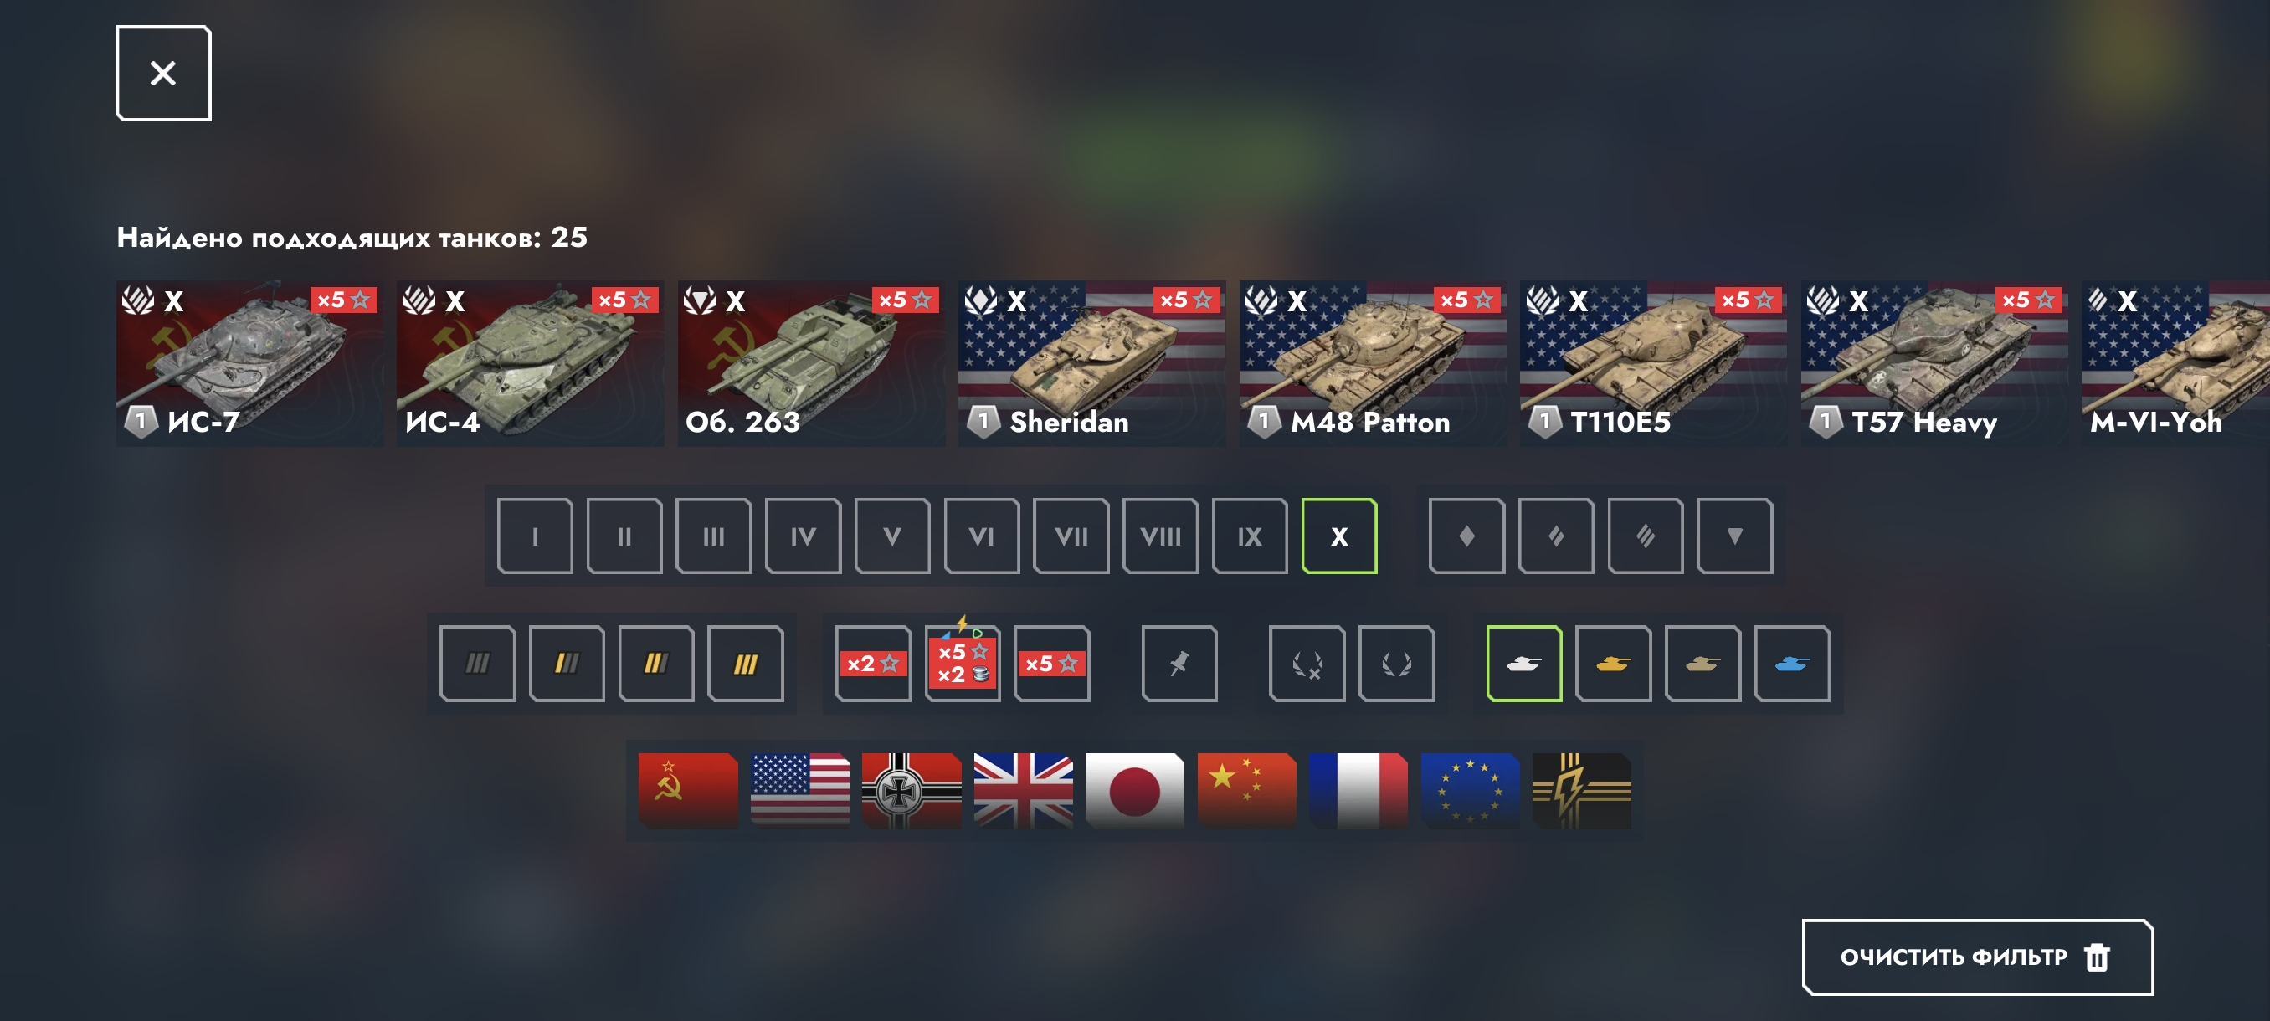Select the T57 Heavy tank
The height and width of the screenshot is (1021, 2270).
click(1934, 363)
